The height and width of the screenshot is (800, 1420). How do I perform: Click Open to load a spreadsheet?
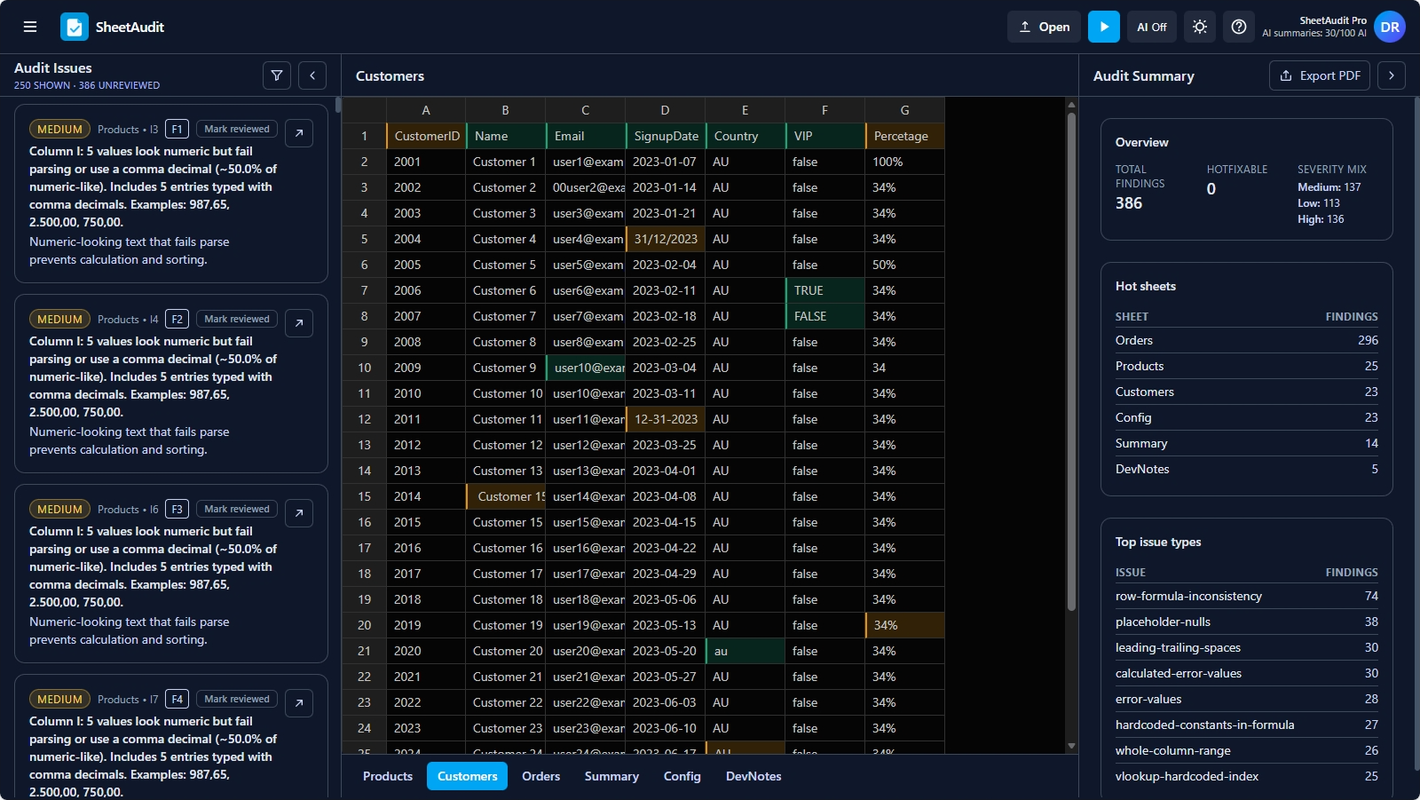(x=1044, y=27)
